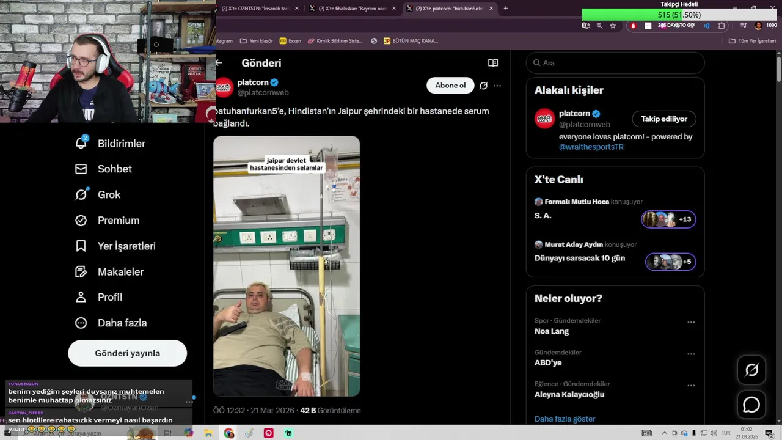Open Tüm Yer İşaretleri folder

click(x=752, y=41)
